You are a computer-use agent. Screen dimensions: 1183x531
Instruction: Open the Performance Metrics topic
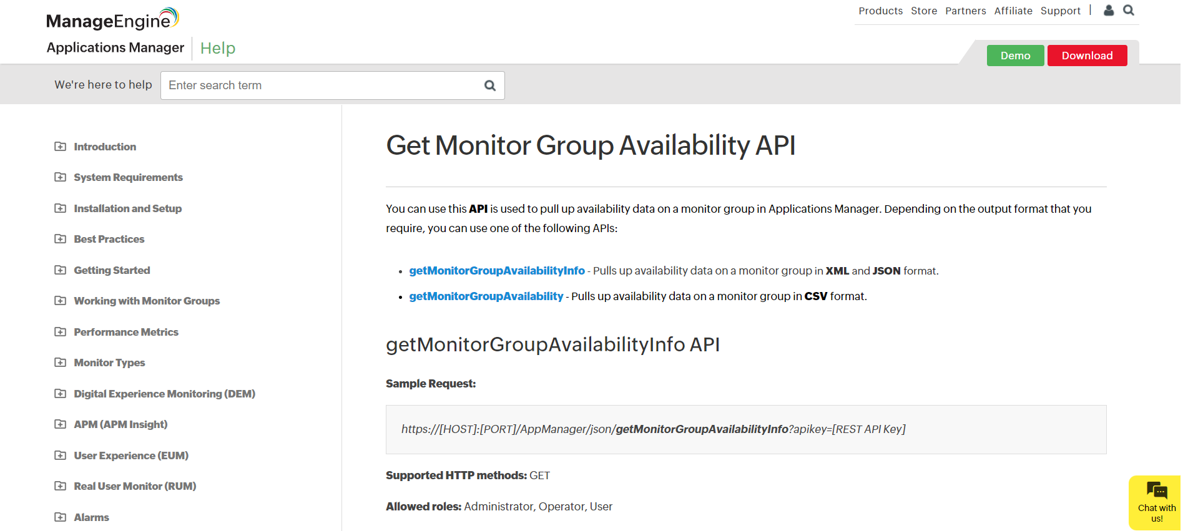pyautogui.click(x=126, y=332)
